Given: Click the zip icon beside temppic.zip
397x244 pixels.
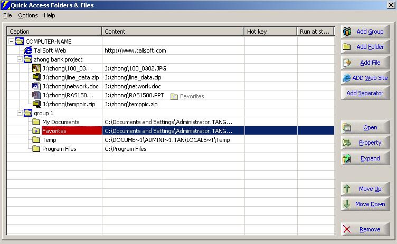Looking at the screenshot, I should tap(36, 104).
